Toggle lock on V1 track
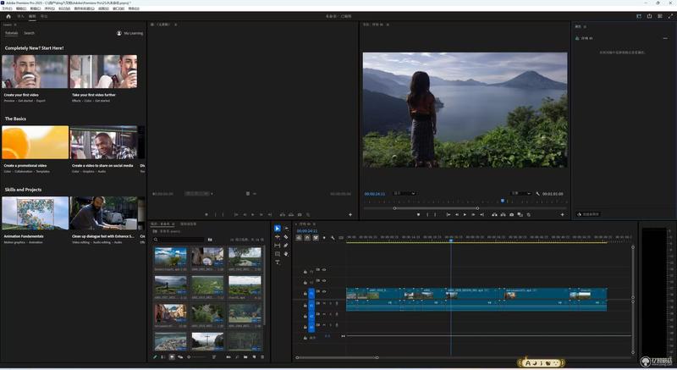The width and height of the screenshot is (677, 370). tap(305, 294)
